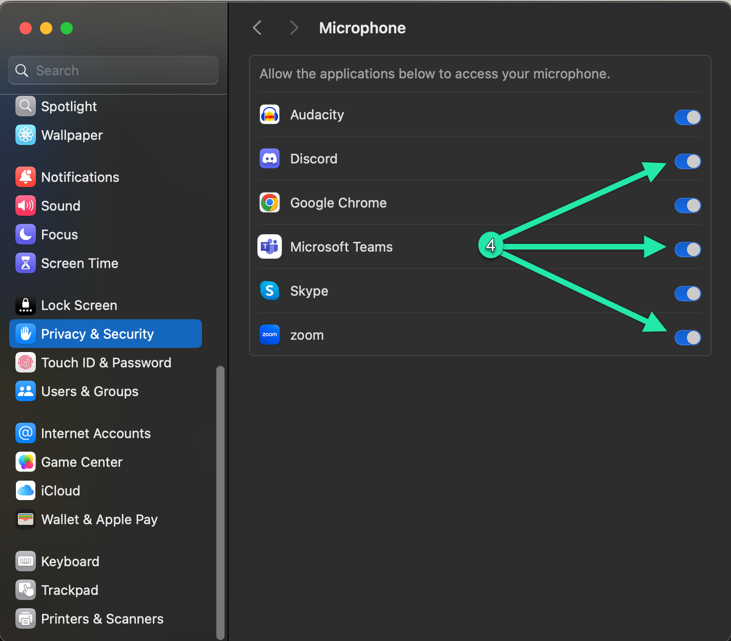Toggle zoom microphone access switch
This screenshot has height=641, width=731.
click(687, 338)
